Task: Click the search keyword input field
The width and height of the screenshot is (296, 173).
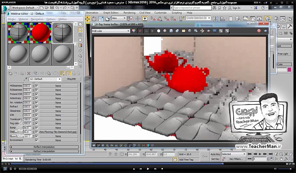Action: pyautogui.click(x=192, y=8)
